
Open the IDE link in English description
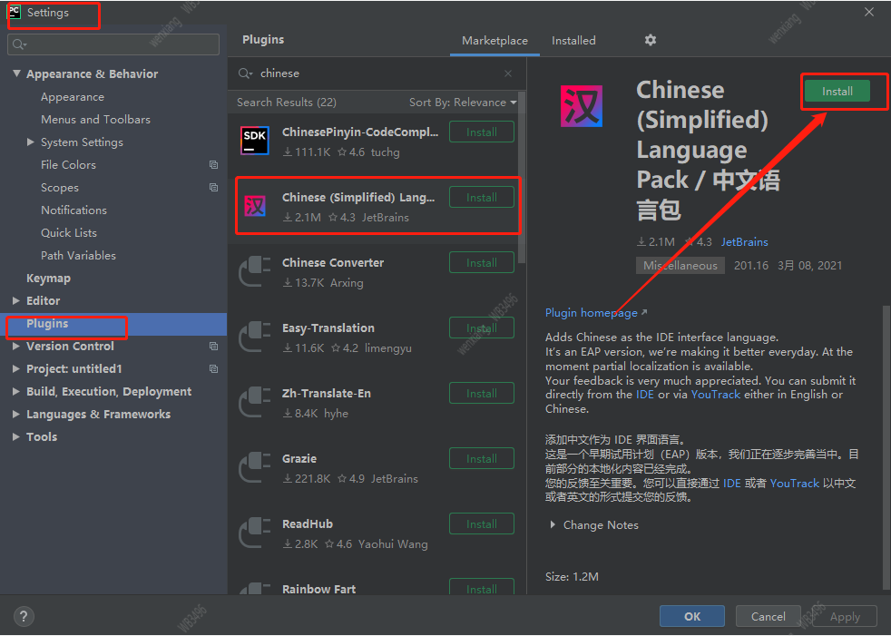point(644,395)
